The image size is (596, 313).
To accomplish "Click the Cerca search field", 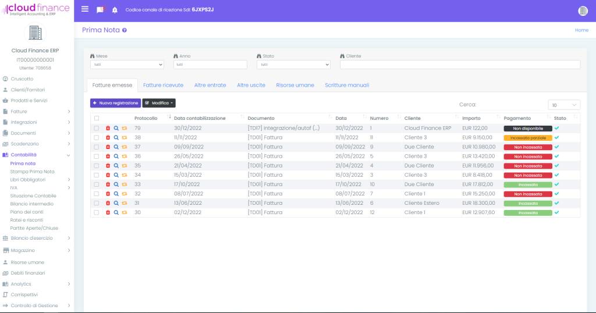I will click(511, 105).
